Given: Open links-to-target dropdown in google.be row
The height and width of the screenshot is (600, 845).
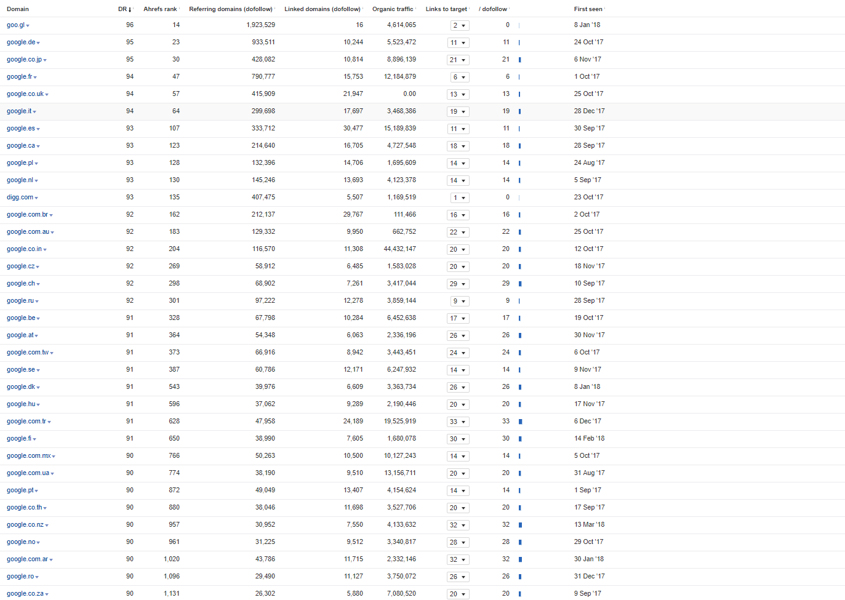Looking at the screenshot, I should click(x=458, y=318).
